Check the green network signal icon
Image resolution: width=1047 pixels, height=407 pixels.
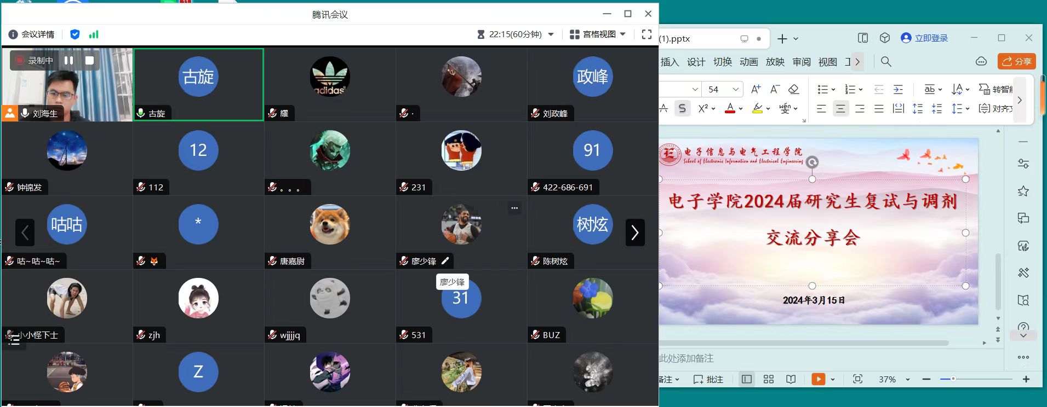pos(94,34)
